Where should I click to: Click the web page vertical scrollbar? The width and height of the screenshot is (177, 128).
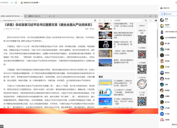click(157, 44)
